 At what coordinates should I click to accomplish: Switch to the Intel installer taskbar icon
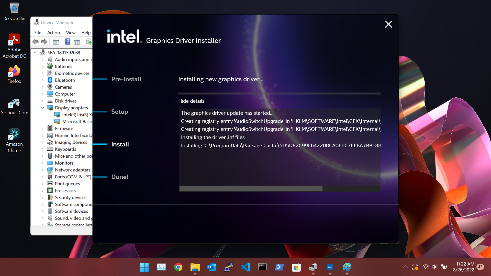point(330,267)
